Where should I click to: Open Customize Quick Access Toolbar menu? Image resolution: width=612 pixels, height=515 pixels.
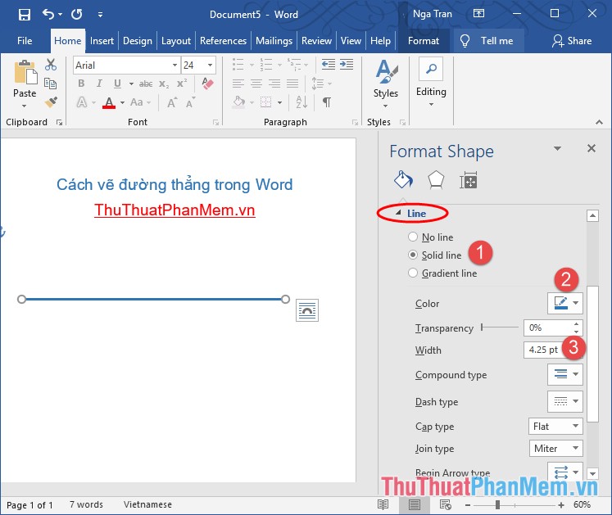pos(100,15)
